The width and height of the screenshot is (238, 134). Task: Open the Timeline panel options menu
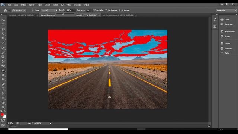pyautogui.click(x=209, y=127)
